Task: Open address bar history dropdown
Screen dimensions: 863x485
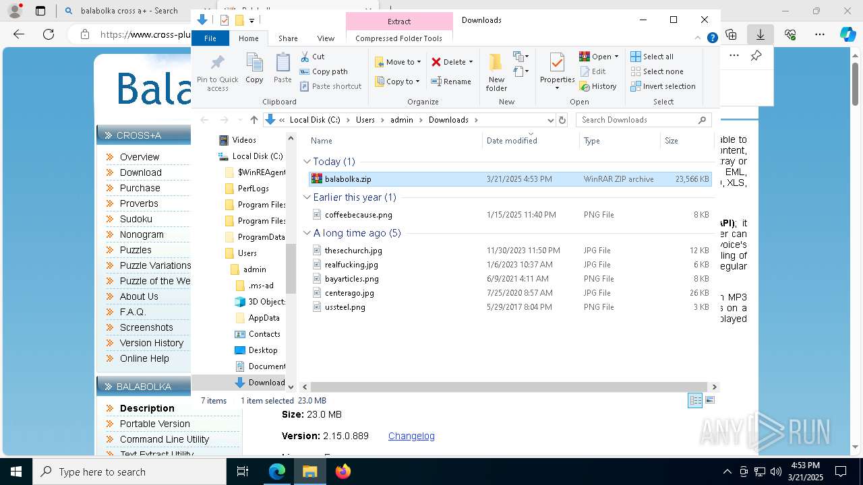Action: tap(550, 120)
